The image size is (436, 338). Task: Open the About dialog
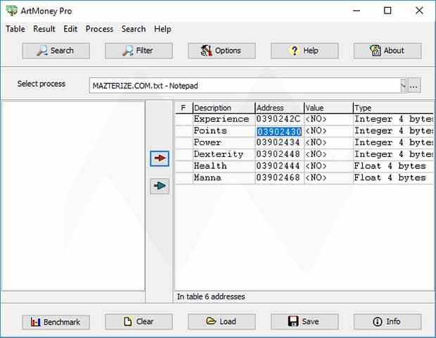tap(387, 51)
